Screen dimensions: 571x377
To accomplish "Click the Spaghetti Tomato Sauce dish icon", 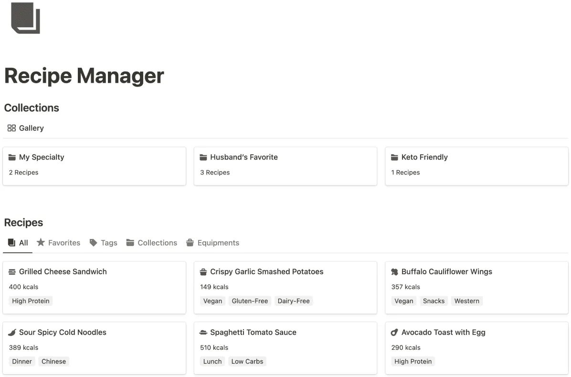I will 203,332.
